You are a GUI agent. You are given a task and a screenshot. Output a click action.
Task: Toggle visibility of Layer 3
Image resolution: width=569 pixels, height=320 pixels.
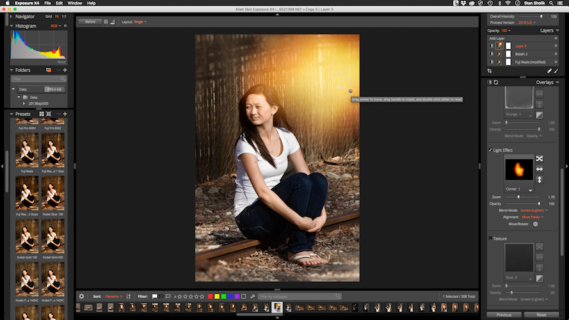tap(492, 46)
